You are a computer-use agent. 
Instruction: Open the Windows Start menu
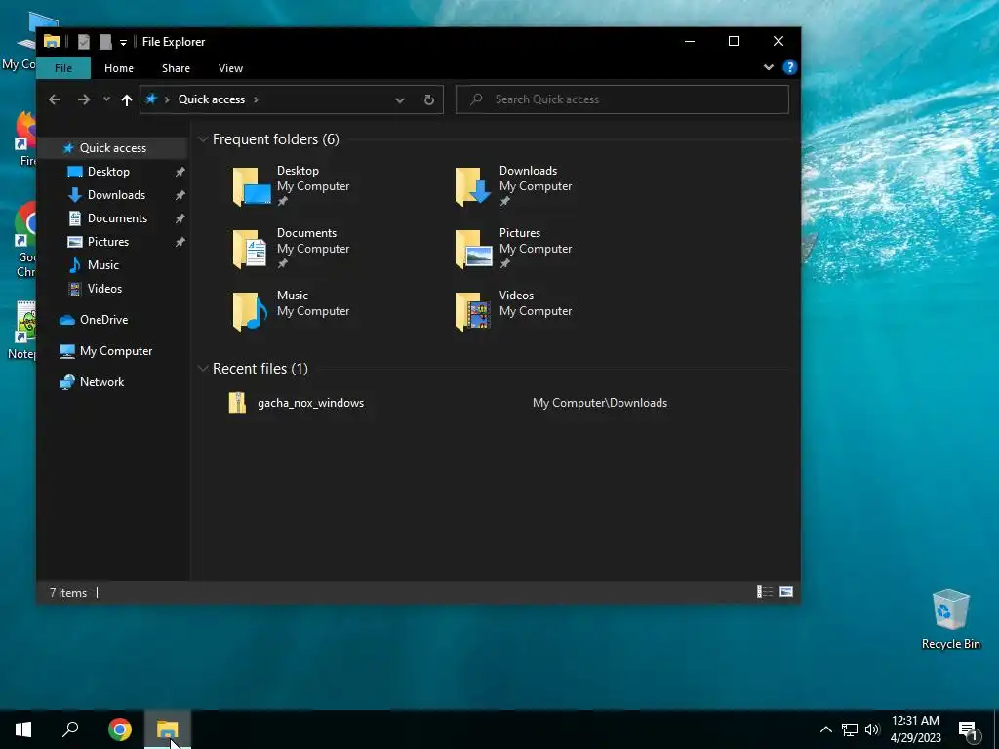pos(23,729)
